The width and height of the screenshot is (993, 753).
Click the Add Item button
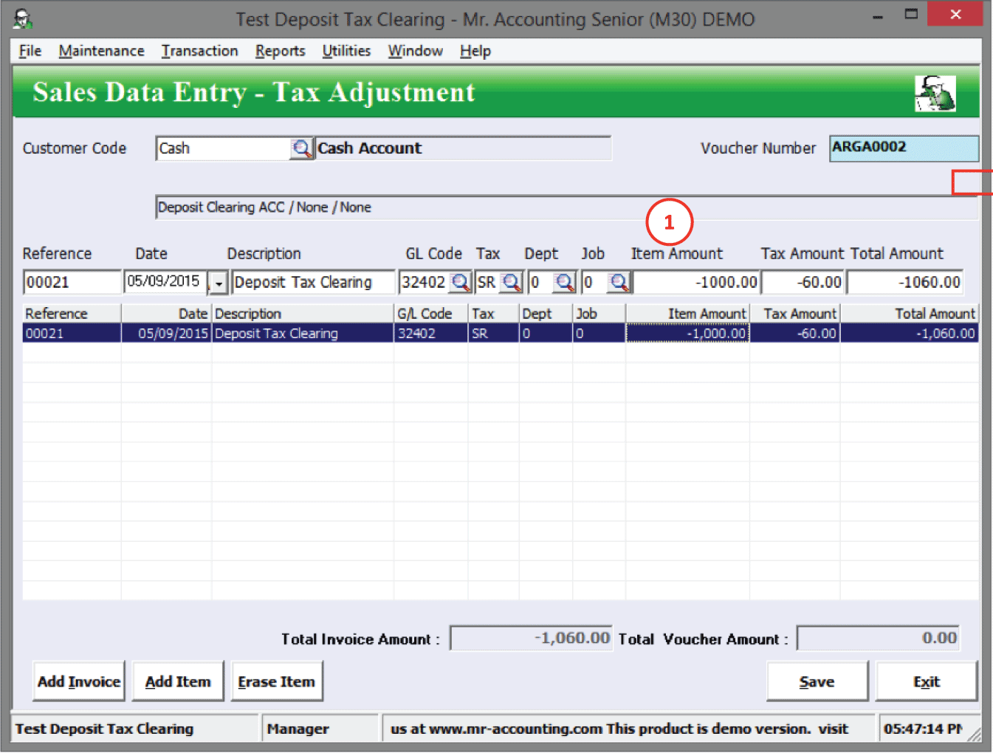click(178, 681)
